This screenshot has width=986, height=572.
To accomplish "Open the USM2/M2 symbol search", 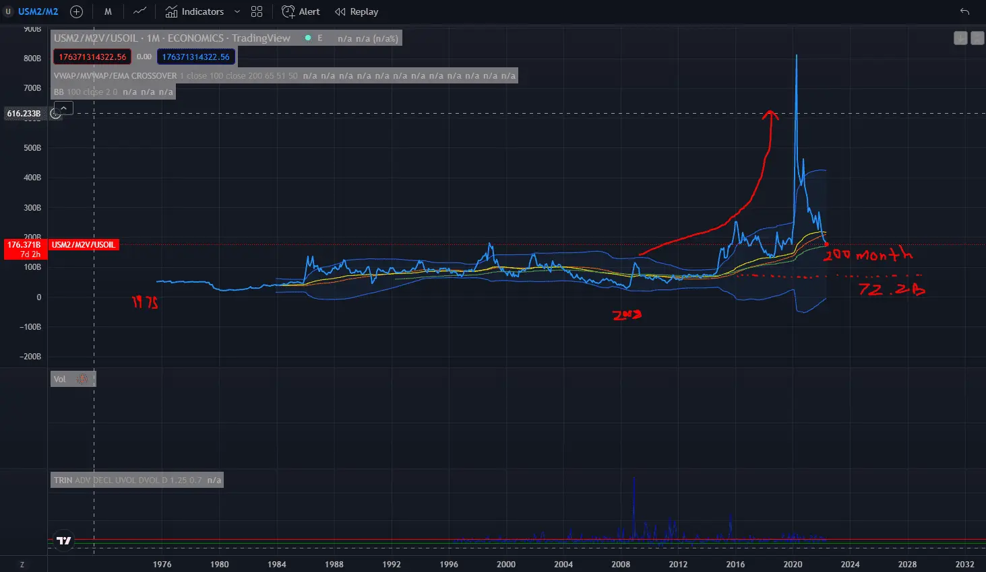I will pos(38,11).
